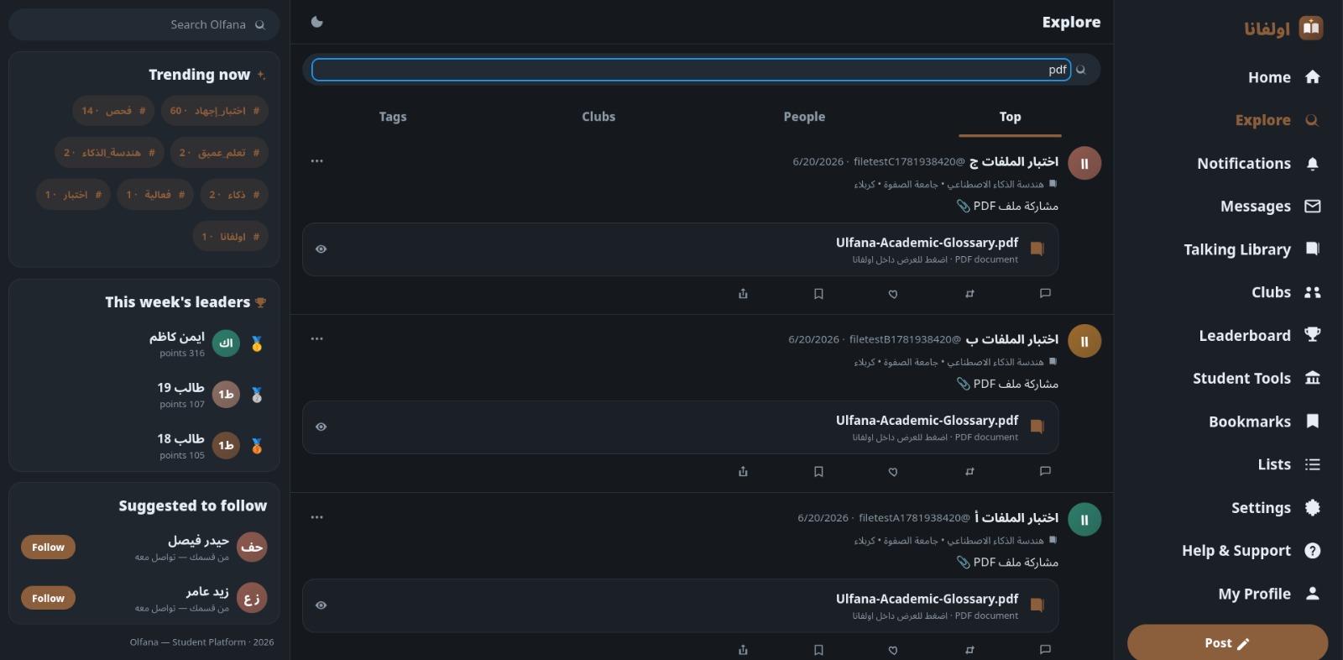Switch to the People tab

pyautogui.click(x=804, y=117)
